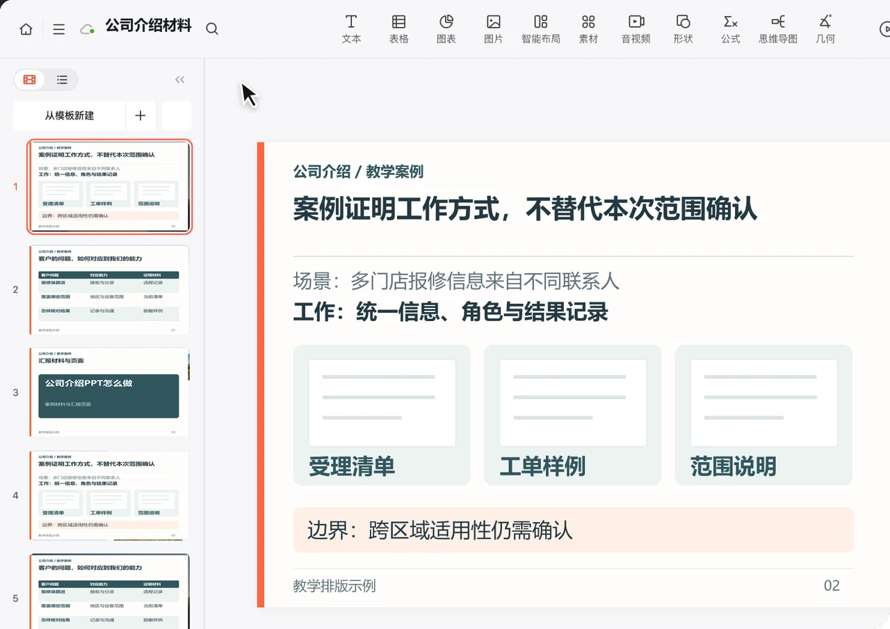Click the 从模板新建 button
890x629 pixels.
(x=70, y=116)
